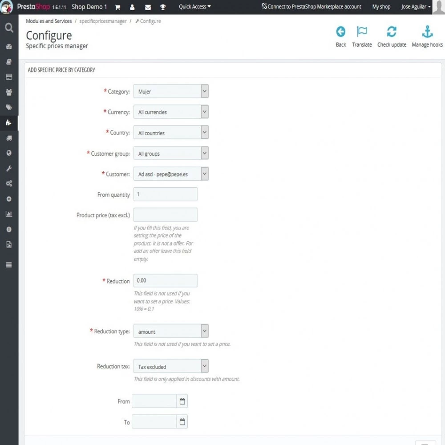Open the To date calendar icon

pyautogui.click(x=182, y=422)
